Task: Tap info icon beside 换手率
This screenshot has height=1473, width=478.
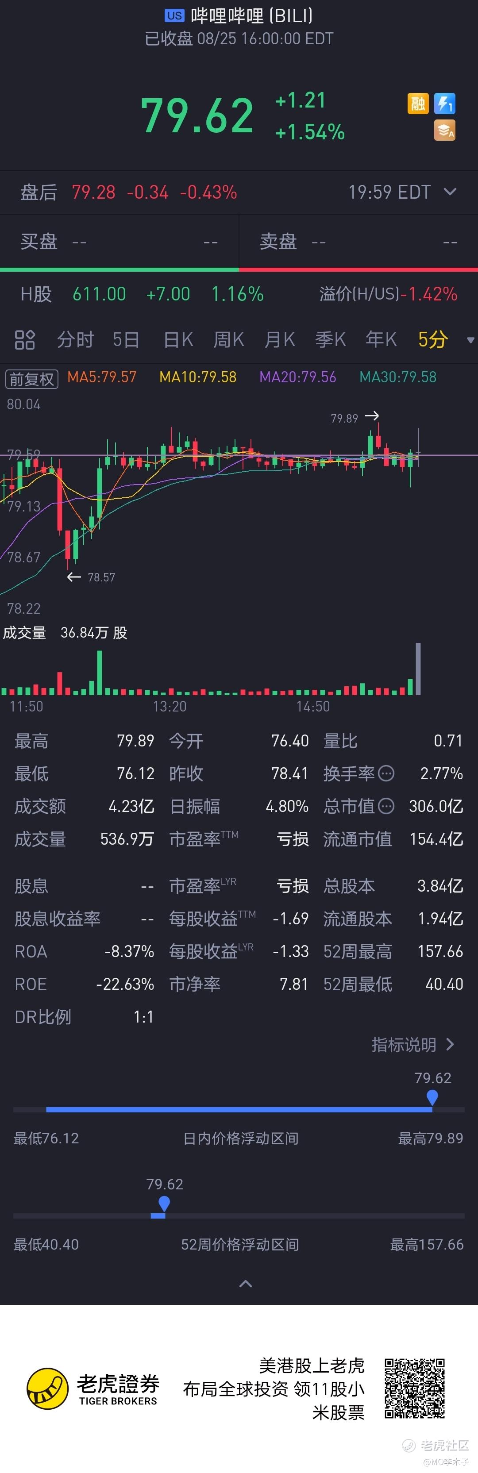Action: 386,774
